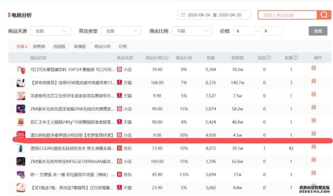Image resolution: width=333 pixels, height=196 pixels.
Task: Open product link 【罗老师推荐】倍思65W氮化镓充电器
Action: coord(73,83)
